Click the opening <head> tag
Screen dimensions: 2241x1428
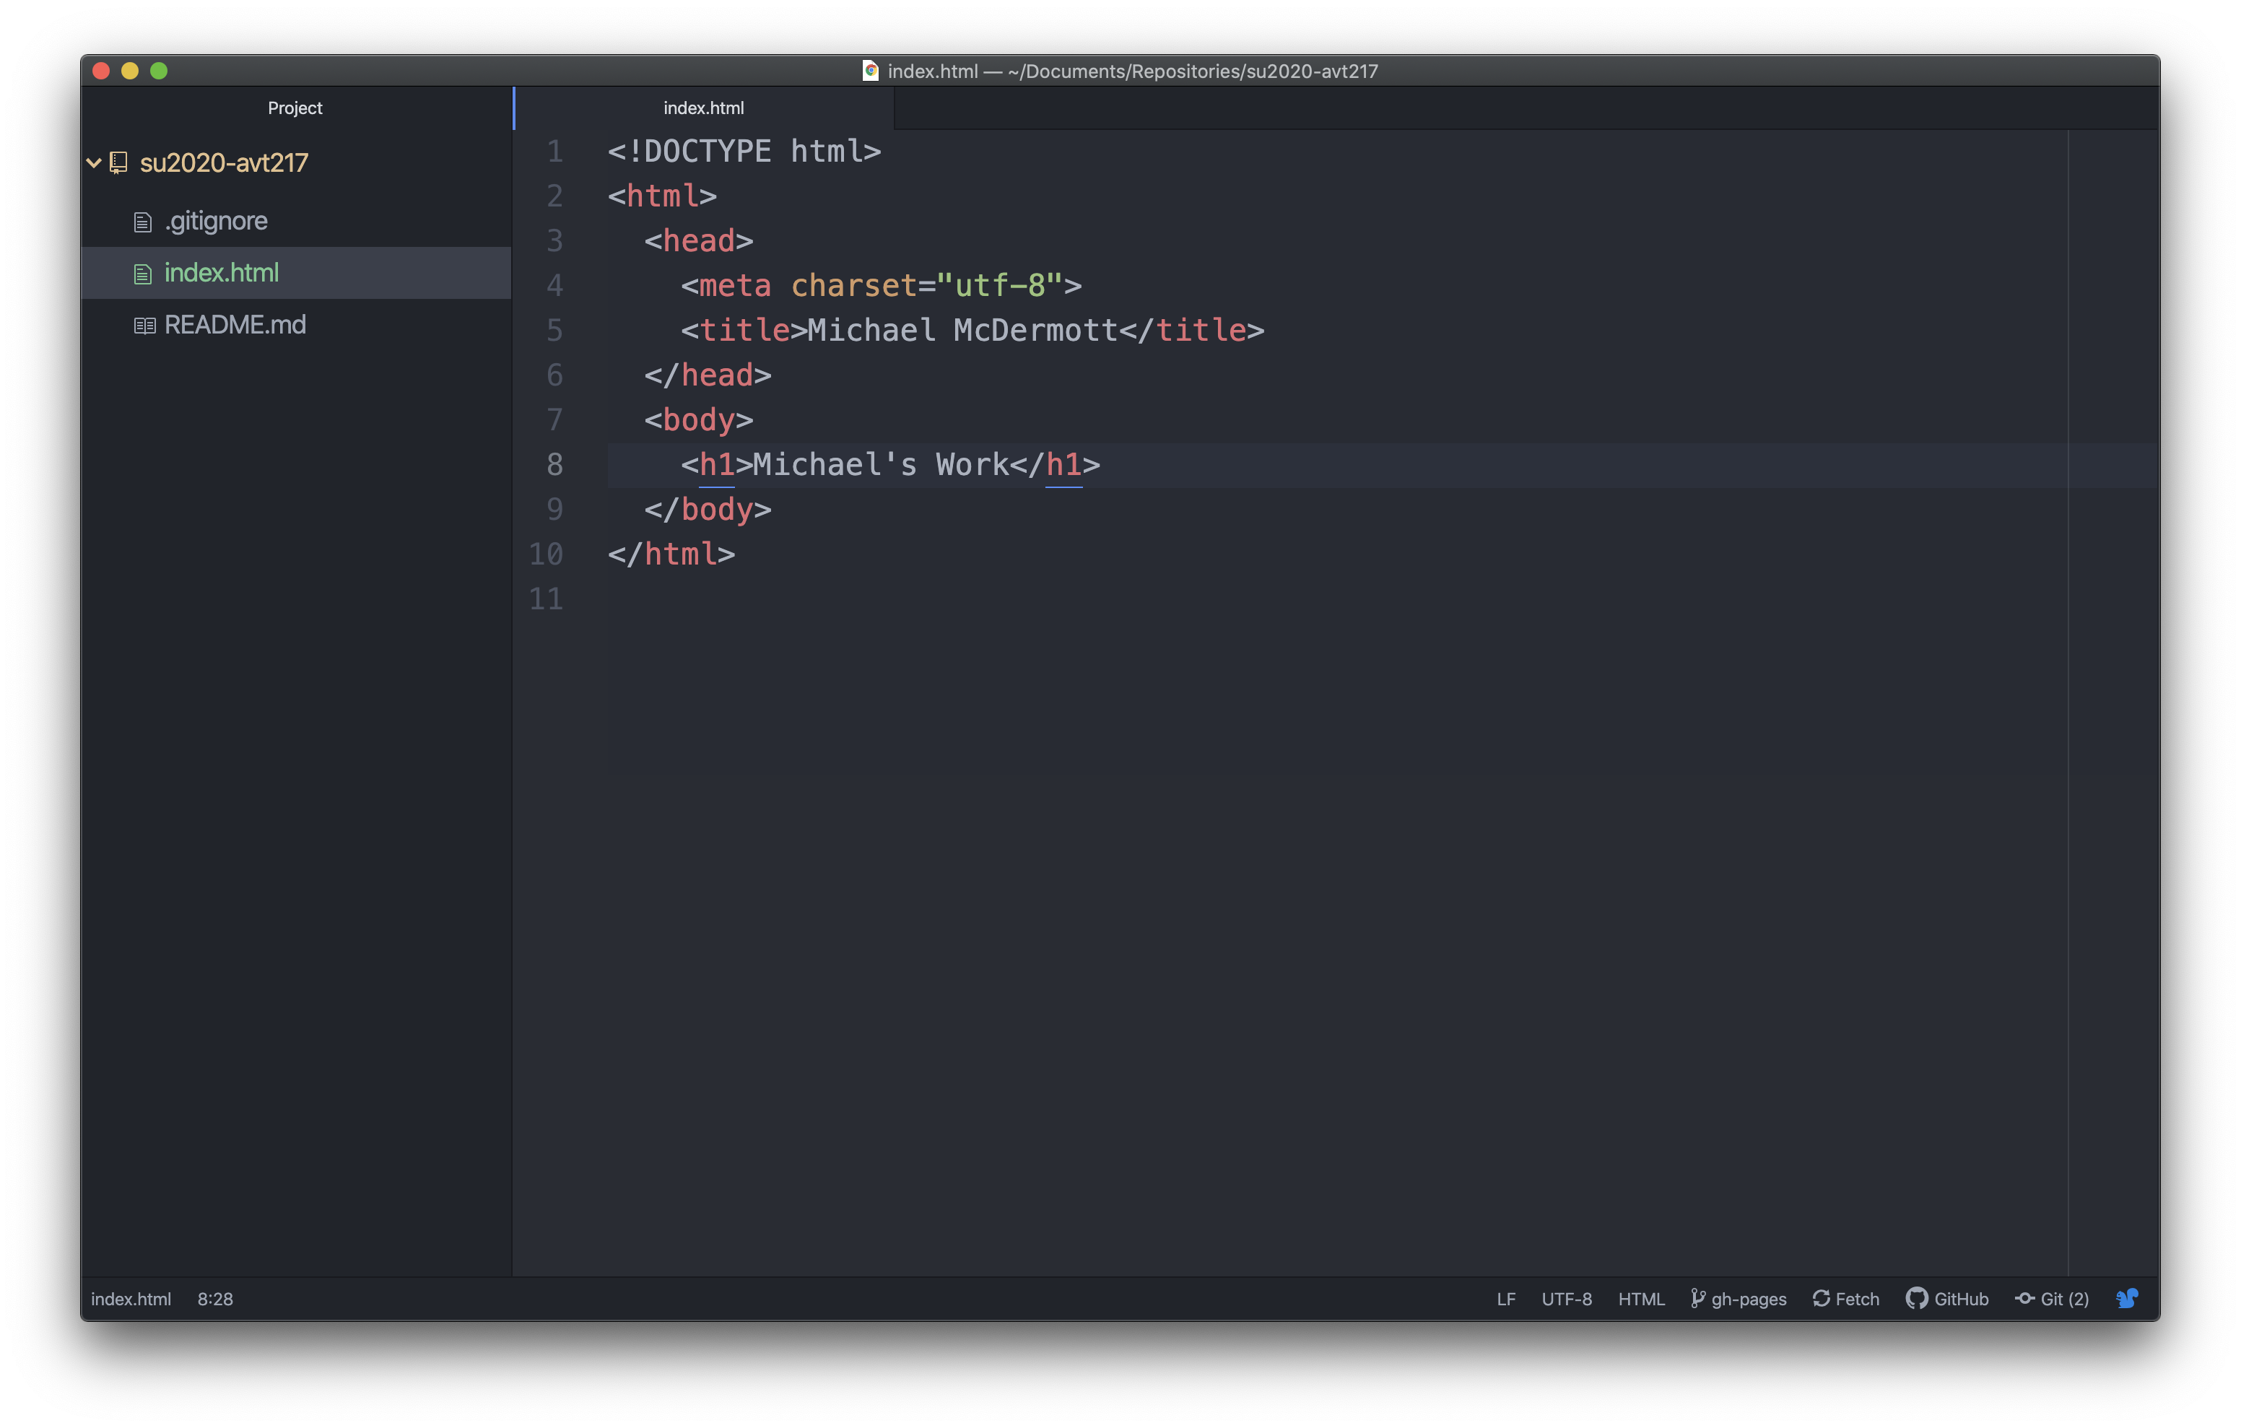(699, 240)
